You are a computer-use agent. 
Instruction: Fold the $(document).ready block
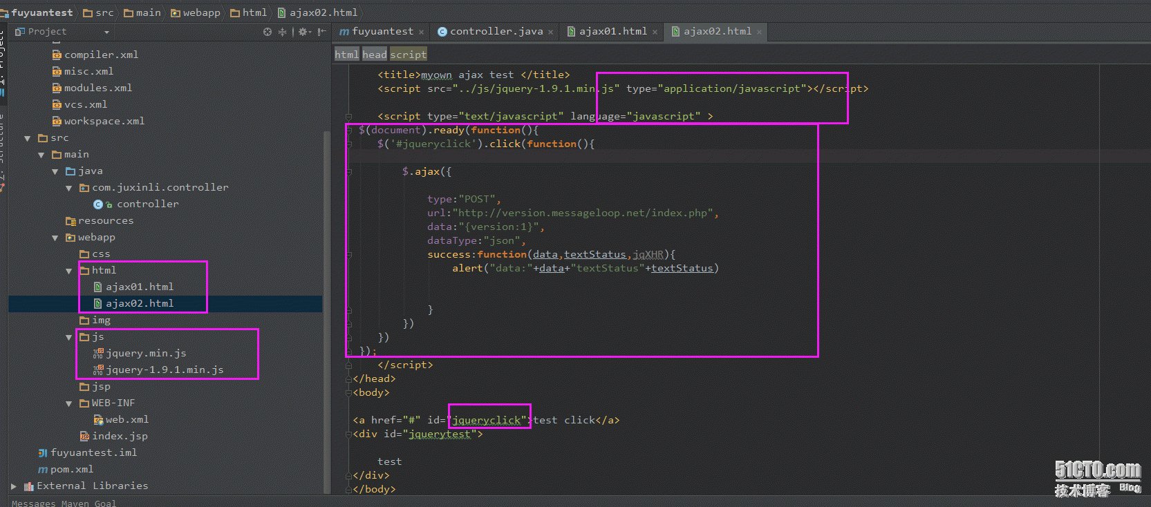tap(349, 130)
